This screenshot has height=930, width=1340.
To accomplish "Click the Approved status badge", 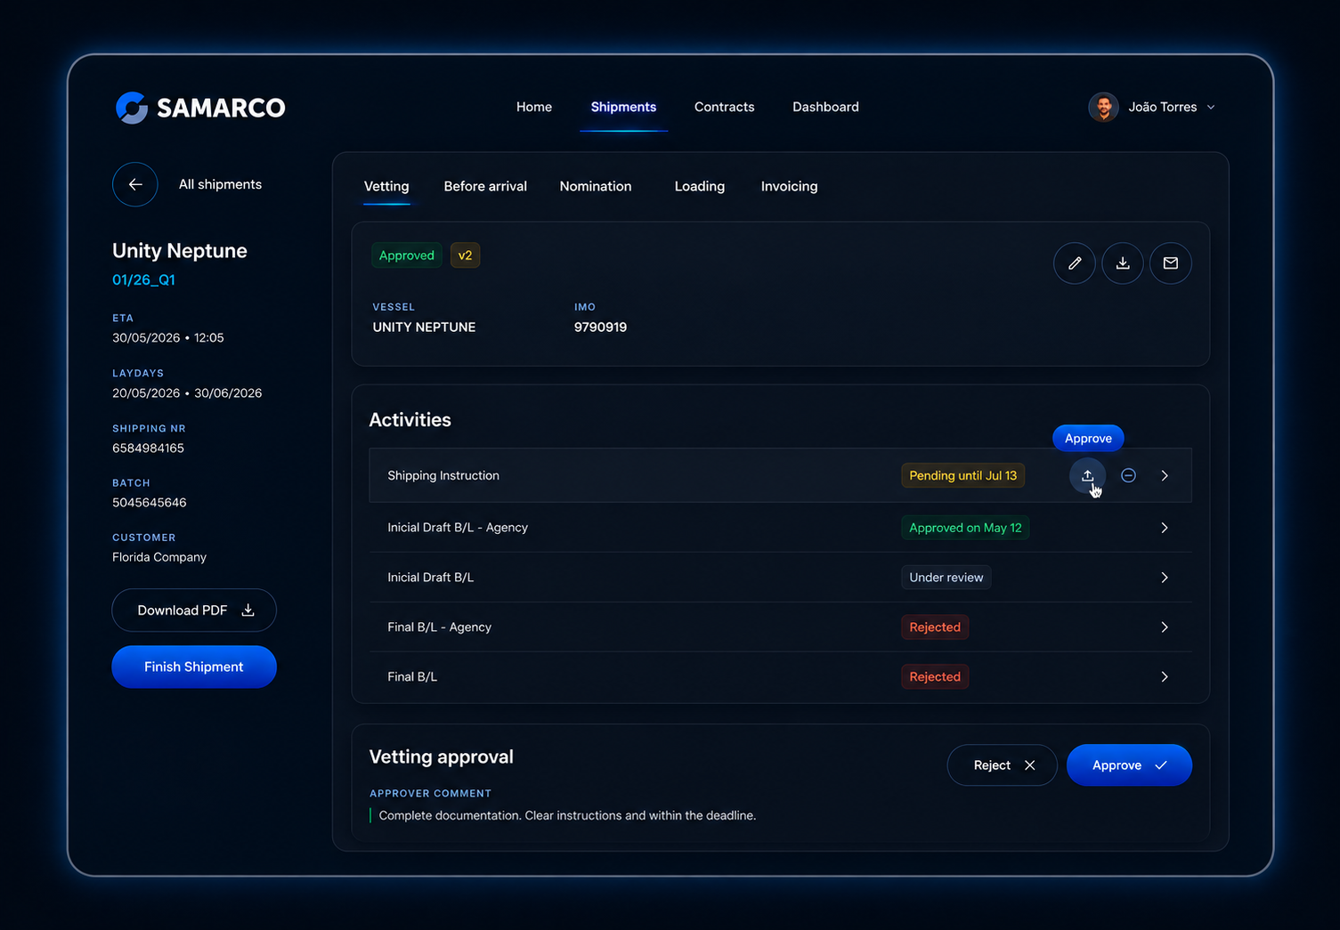I will click(x=407, y=255).
